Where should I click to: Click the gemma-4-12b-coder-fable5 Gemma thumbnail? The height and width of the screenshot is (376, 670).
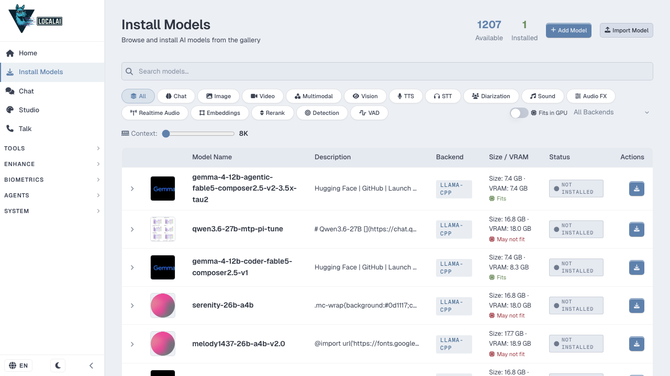(x=163, y=267)
